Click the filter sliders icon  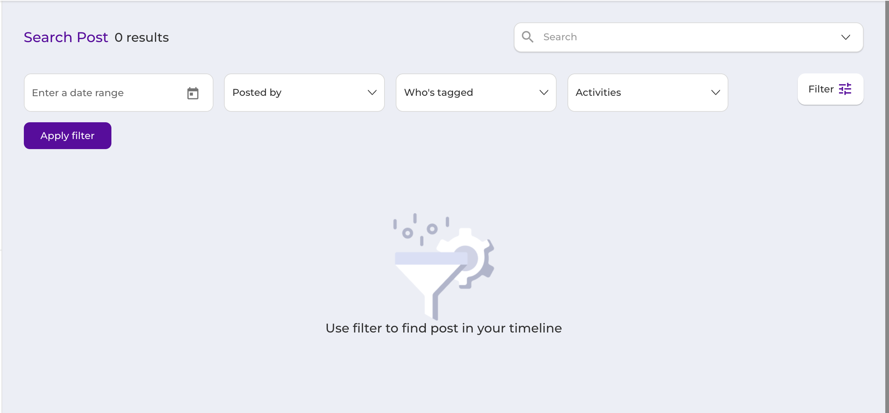[x=845, y=89]
